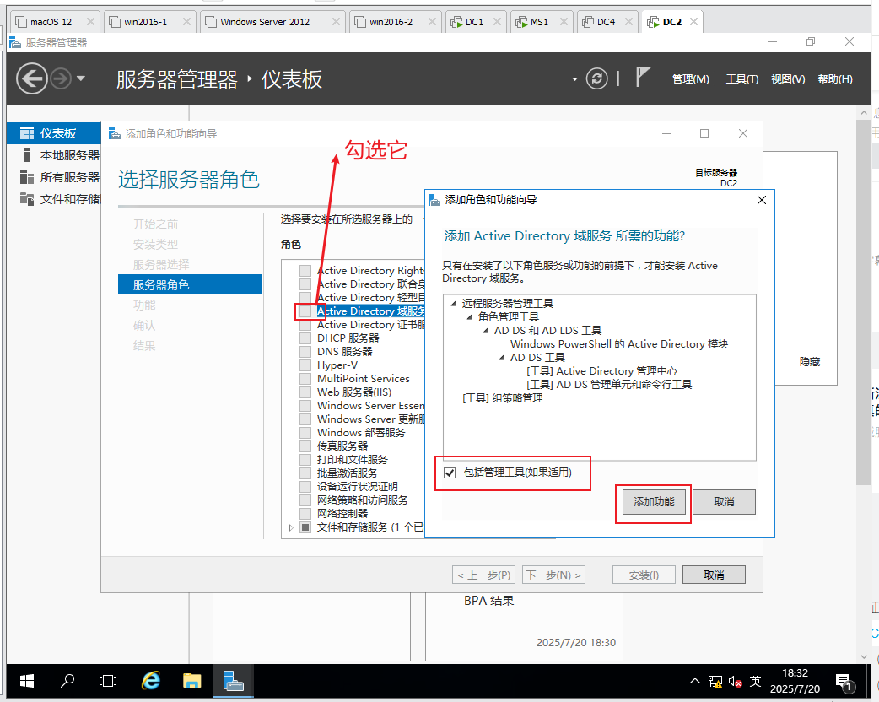Close the DC2 VM tab
This screenshot has width=879, height=702.
pos(694,22)
